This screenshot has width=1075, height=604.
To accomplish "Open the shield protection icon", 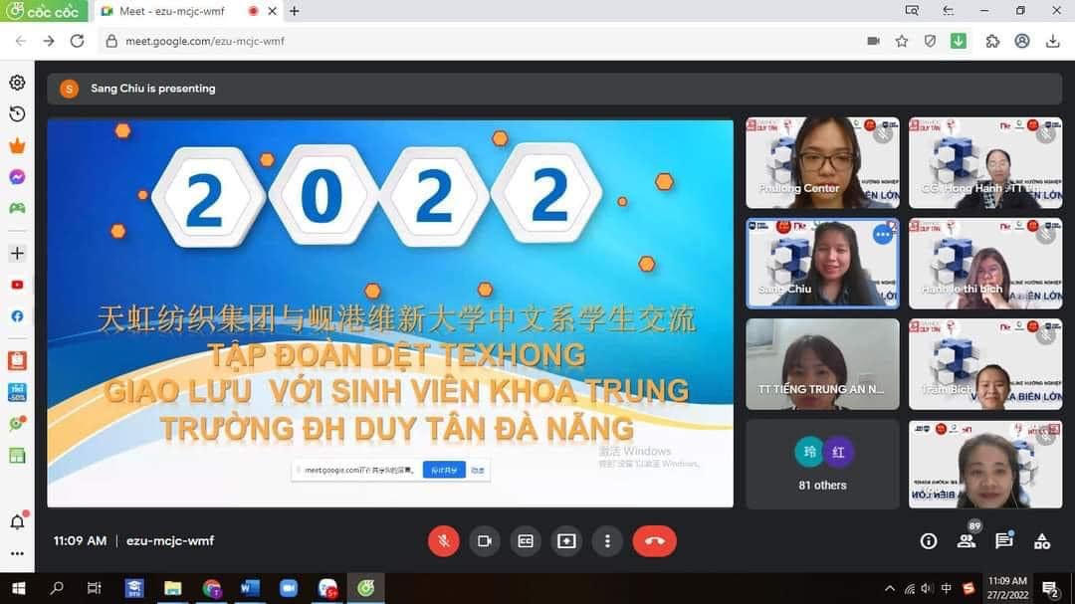I will 930,41.
